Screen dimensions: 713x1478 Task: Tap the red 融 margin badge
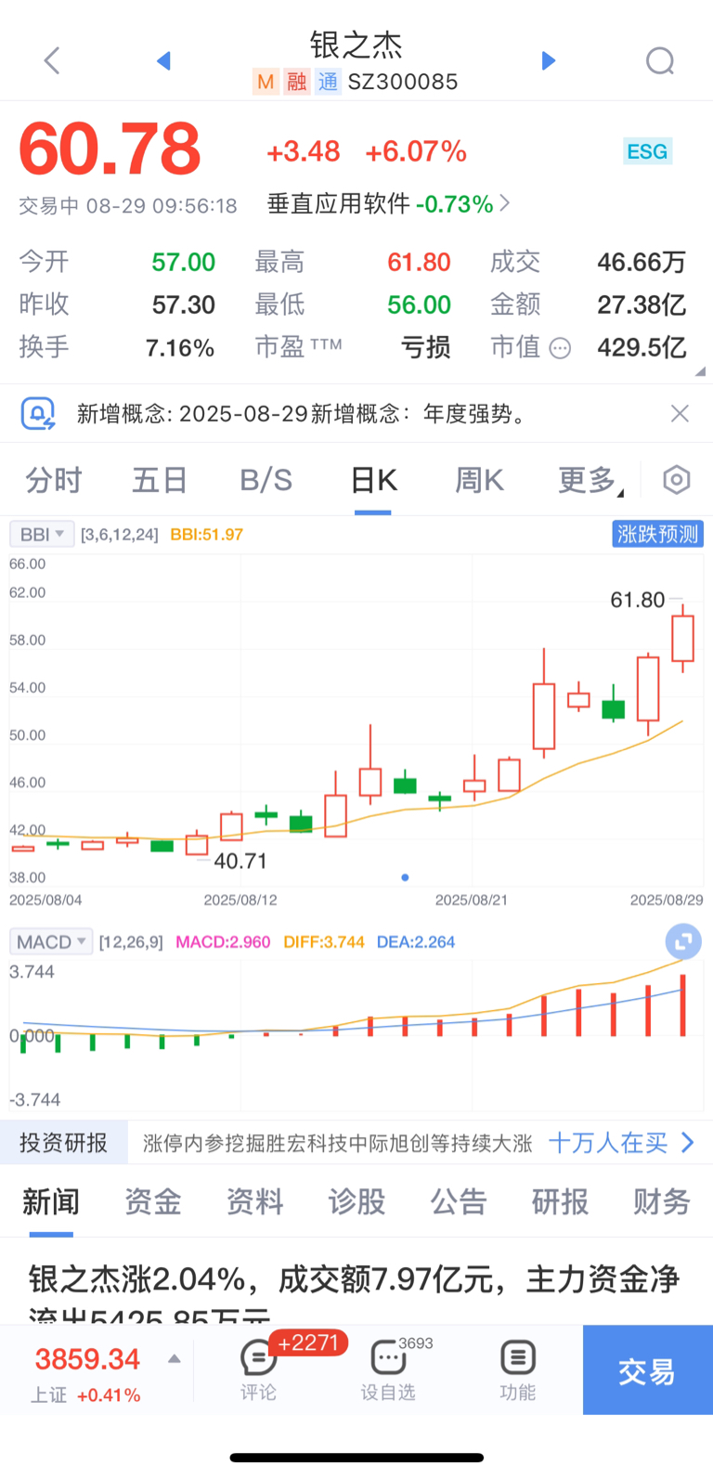297,82
